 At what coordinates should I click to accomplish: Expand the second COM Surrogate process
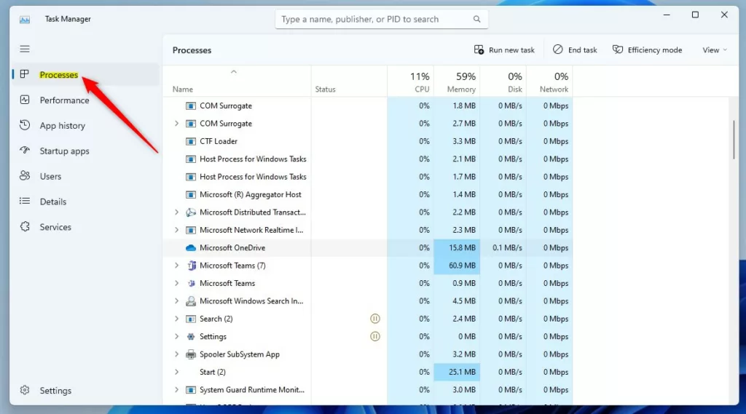coord(176,123)
